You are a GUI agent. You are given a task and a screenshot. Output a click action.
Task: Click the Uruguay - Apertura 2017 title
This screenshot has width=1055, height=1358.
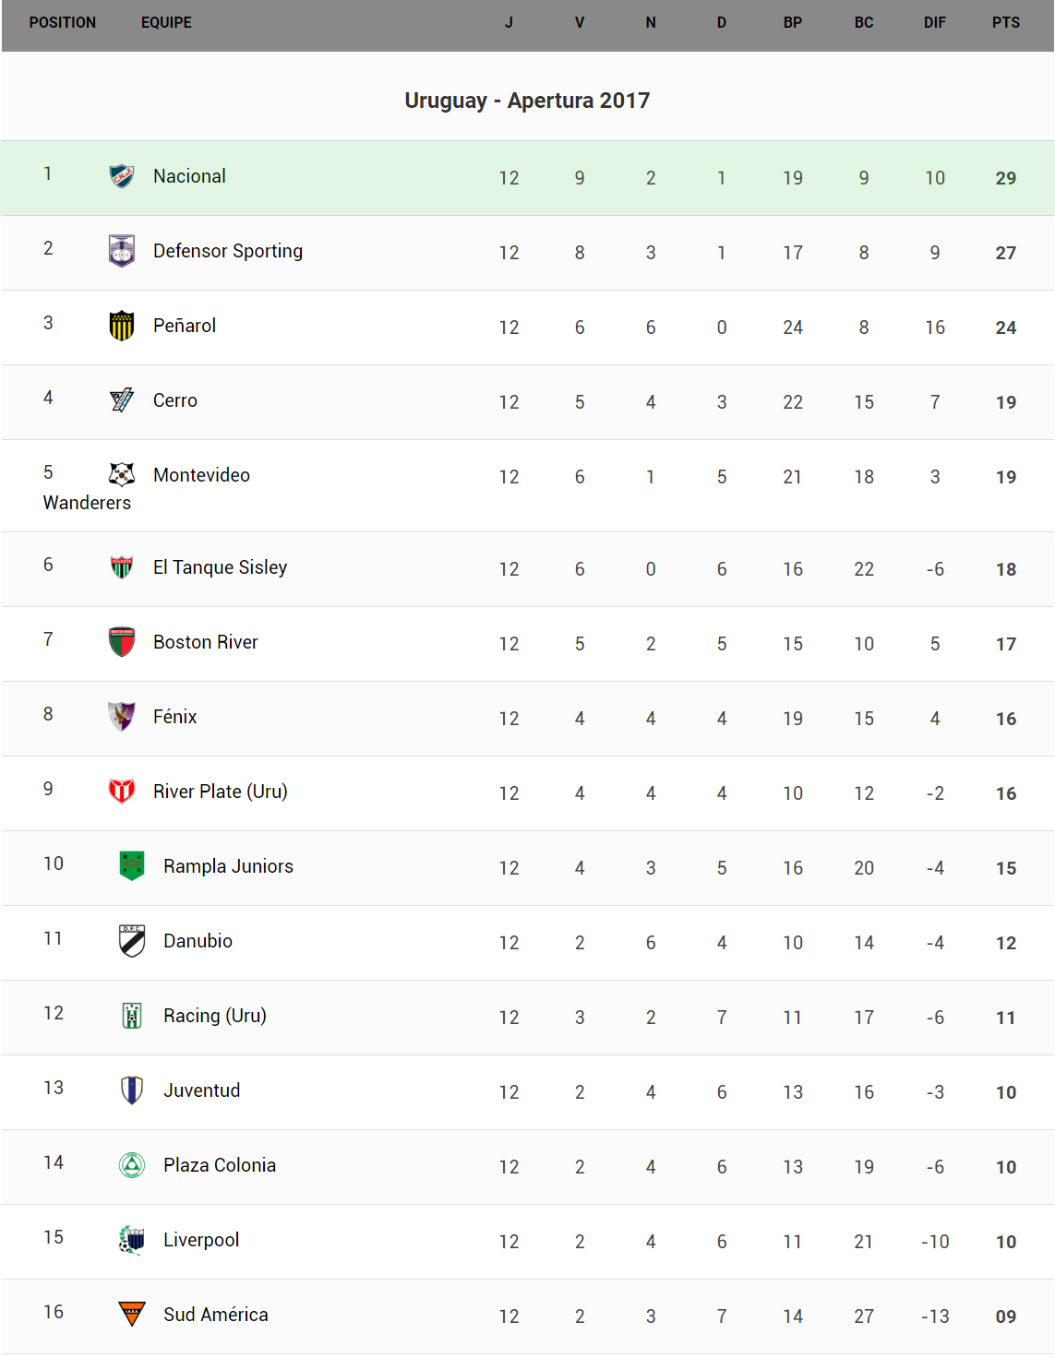[527, 101]
